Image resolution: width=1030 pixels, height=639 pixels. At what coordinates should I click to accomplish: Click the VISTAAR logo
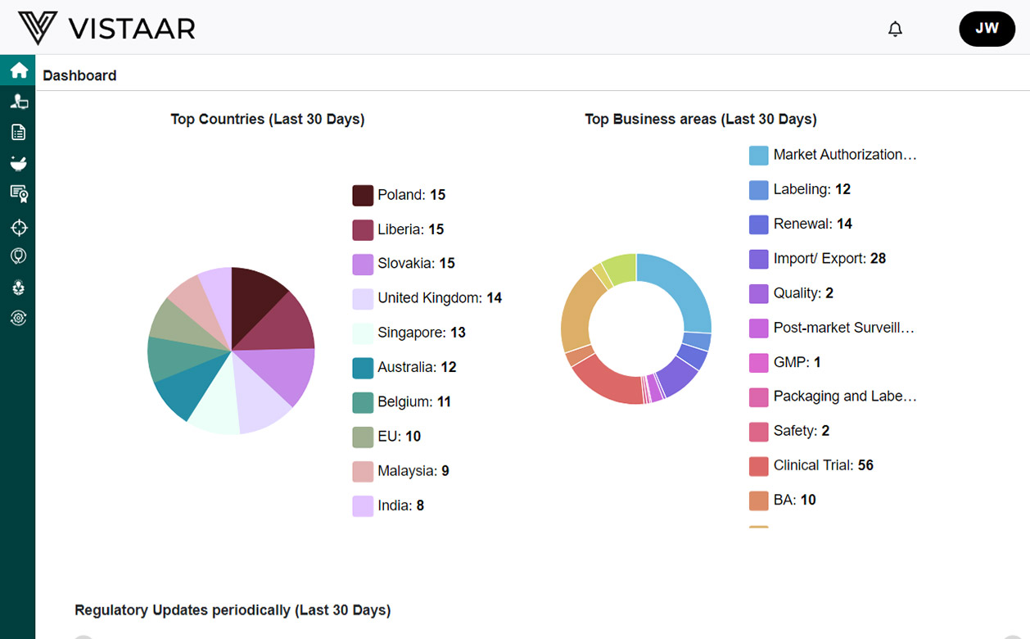click(x=105, y=27)
